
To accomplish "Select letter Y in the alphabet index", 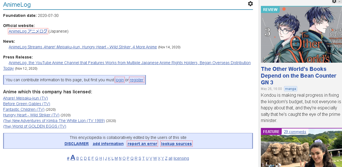I will click(163, 158).
